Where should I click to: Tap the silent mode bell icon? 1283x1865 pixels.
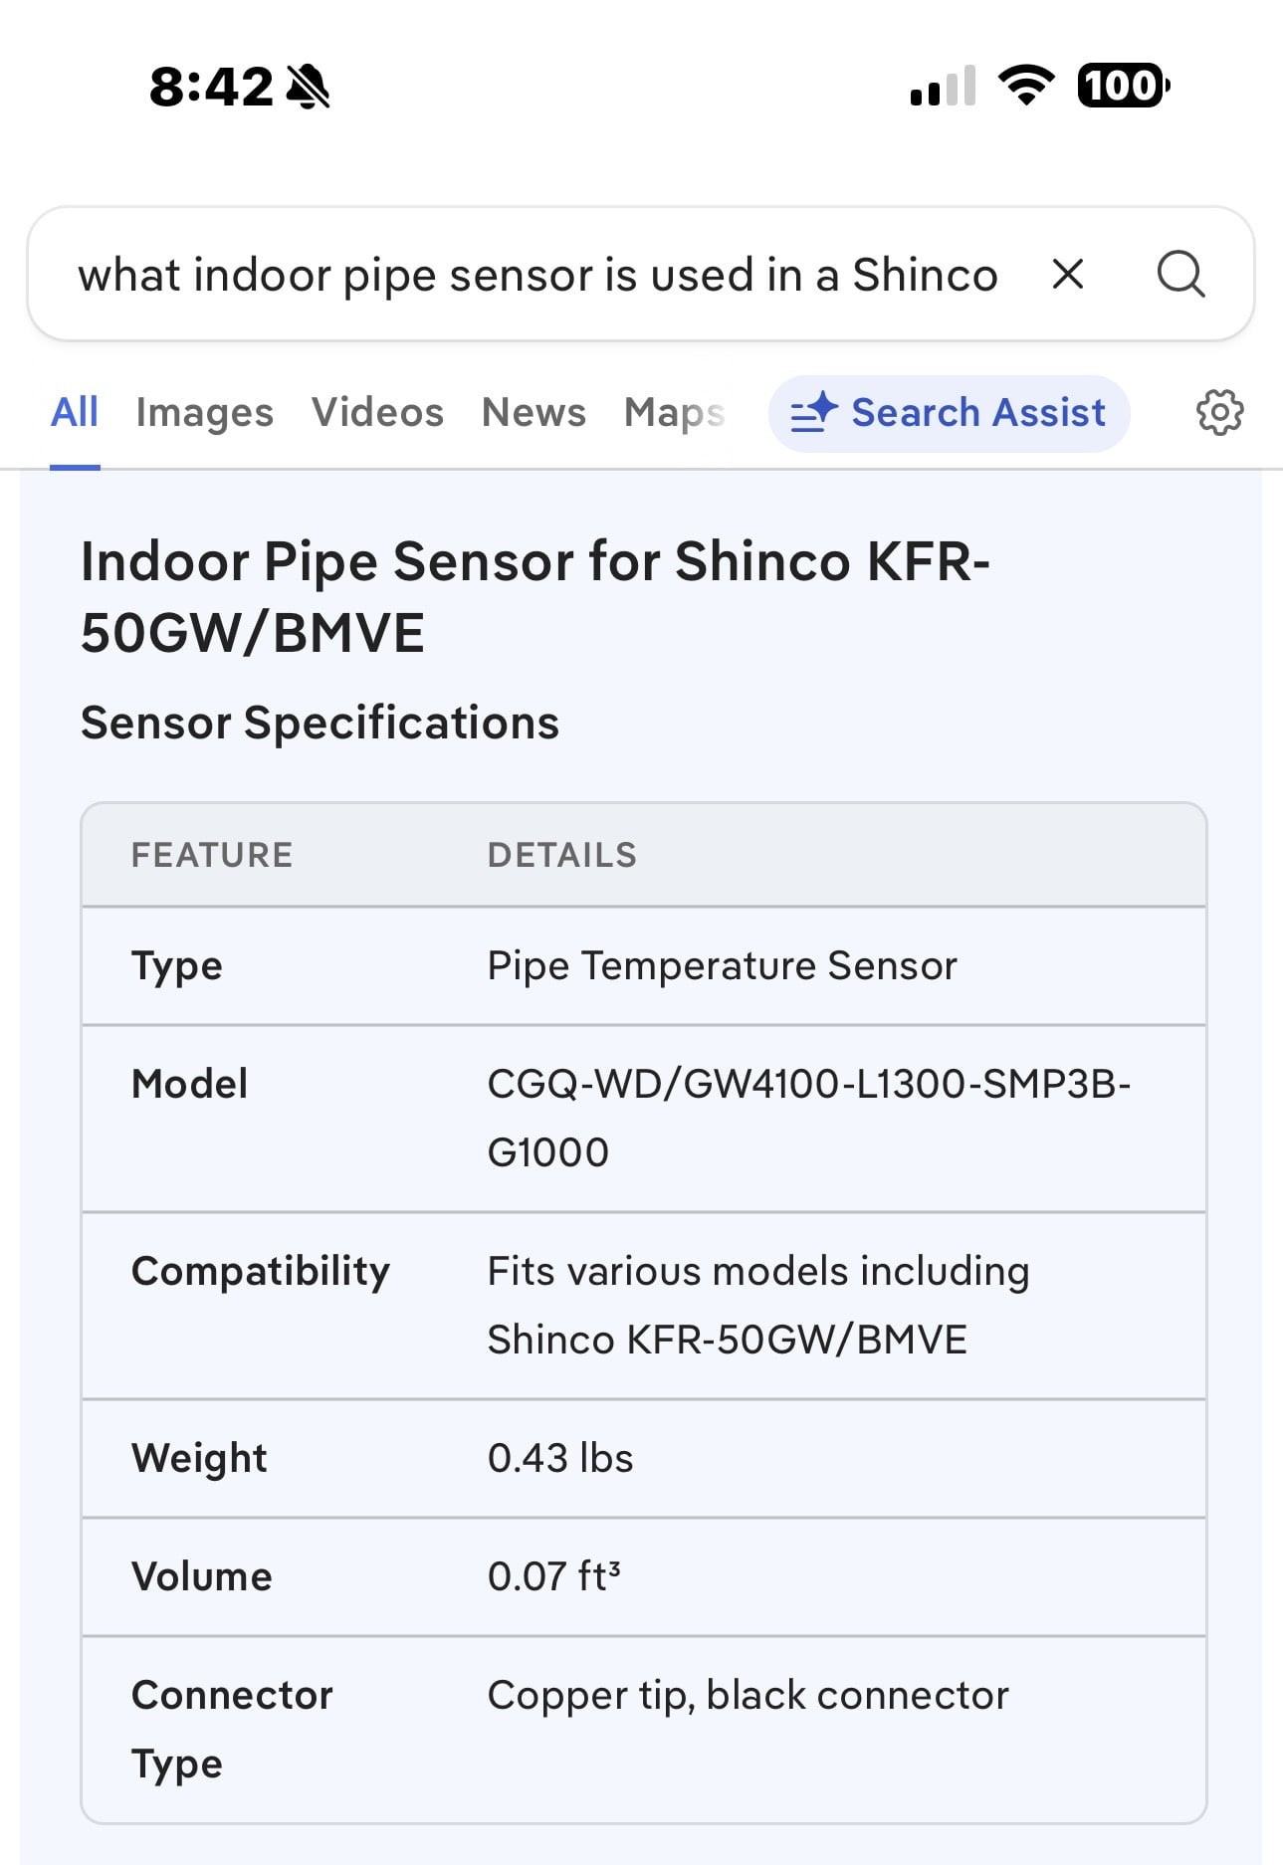(308, 87)
